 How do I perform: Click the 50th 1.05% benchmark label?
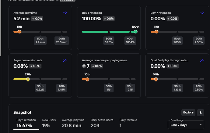177,40
